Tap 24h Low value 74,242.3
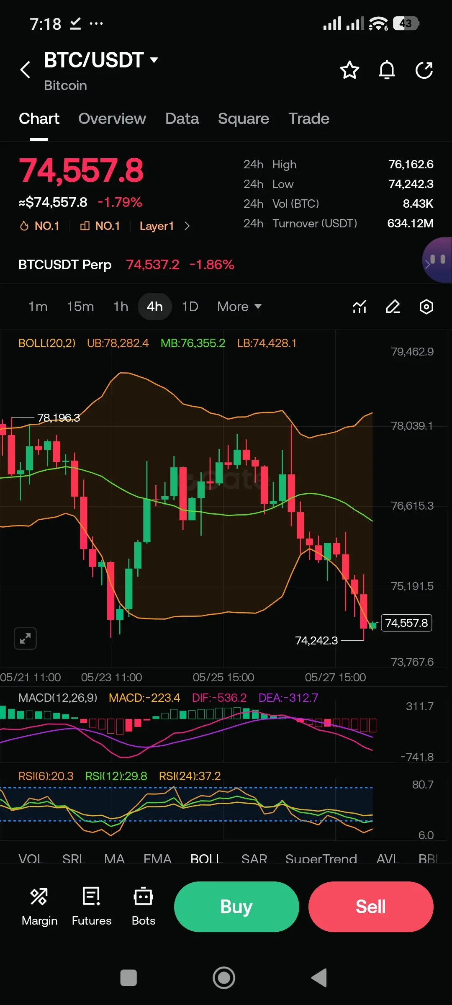 pyautogui.click(x=411, y=184)
